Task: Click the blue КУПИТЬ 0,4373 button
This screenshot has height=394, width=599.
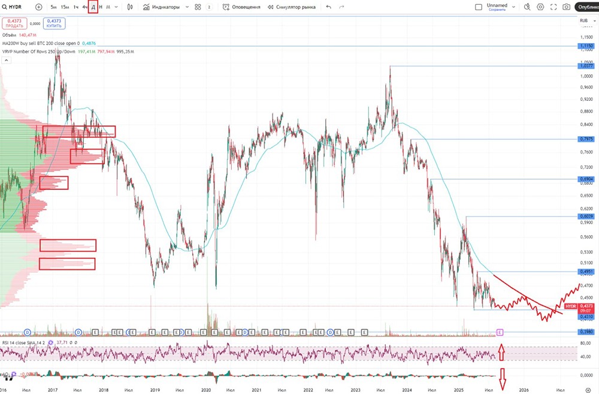Action: click(54, 23)
